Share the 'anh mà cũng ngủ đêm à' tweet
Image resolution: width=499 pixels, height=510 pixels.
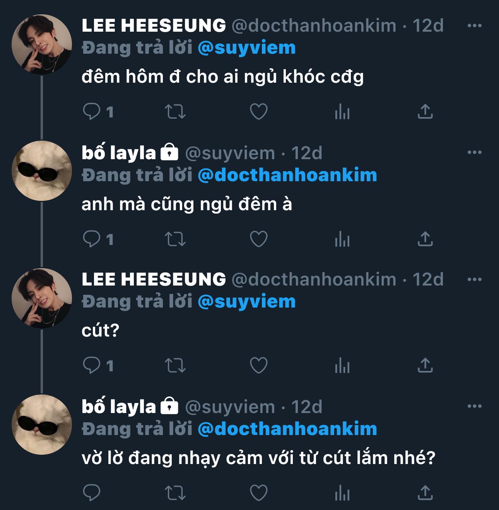click(425, 239)
